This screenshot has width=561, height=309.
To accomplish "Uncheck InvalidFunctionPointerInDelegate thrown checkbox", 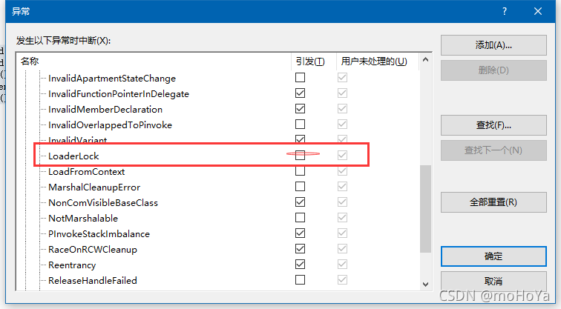I will 300,93.
